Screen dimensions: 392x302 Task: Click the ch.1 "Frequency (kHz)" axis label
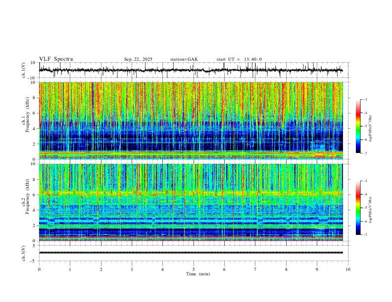(27, 115)
